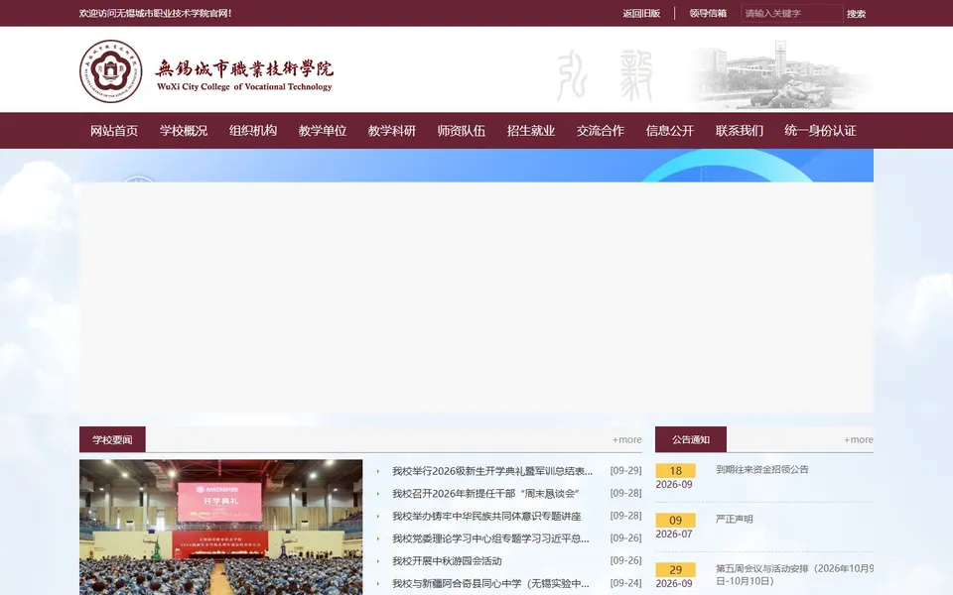Open 招生就业 menu item
Screen dimensions: 953x595
(530, 131)
